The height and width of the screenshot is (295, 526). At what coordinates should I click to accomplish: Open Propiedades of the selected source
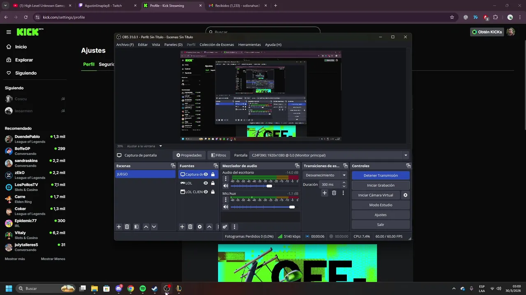click(189, 155)
